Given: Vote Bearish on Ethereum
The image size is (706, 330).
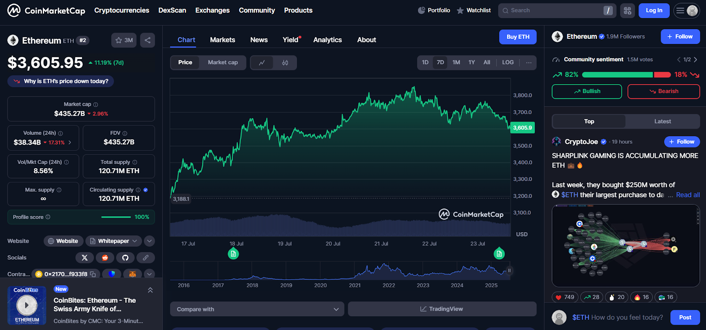Looking at the screenshot, I should 664,91.
